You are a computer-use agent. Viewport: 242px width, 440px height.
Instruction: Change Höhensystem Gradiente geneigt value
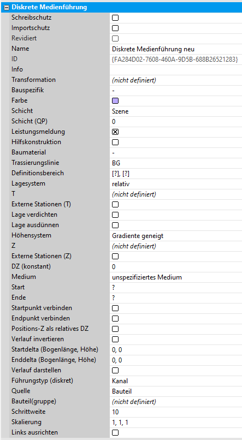pyautogui.click(x=176, y=236)
